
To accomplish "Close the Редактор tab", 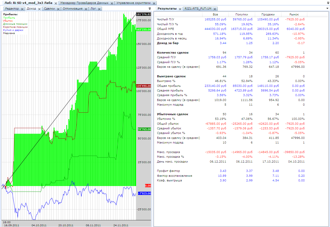I will pyautogui.click(x=22, y=9).
